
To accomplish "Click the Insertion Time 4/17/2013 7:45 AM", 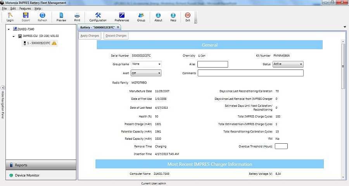I will (x=167, y=154).
